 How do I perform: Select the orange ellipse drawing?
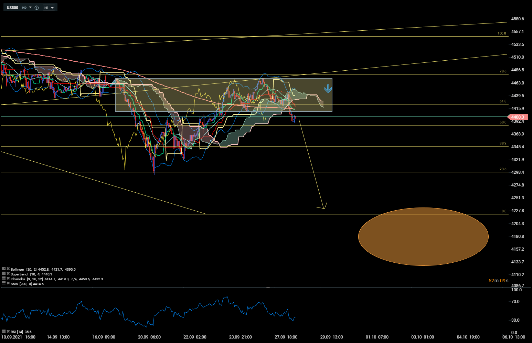click(x=423, y=236)
